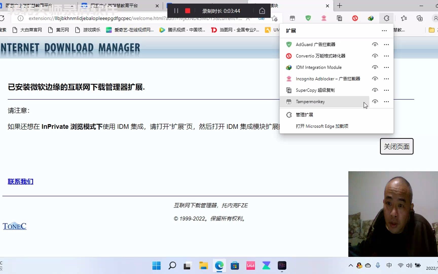Screen dimensions: 438x274
Task: Close the active IDM welcome tab
Action: 327,6
